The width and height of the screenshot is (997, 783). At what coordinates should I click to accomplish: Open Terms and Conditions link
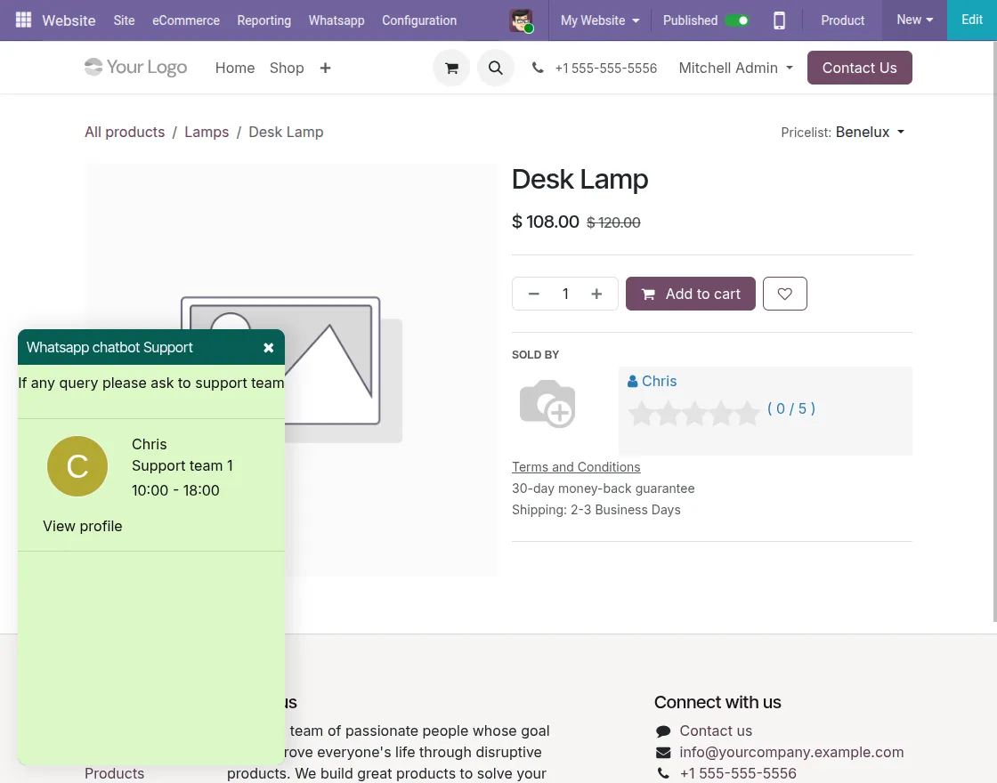tap(576, 467)
